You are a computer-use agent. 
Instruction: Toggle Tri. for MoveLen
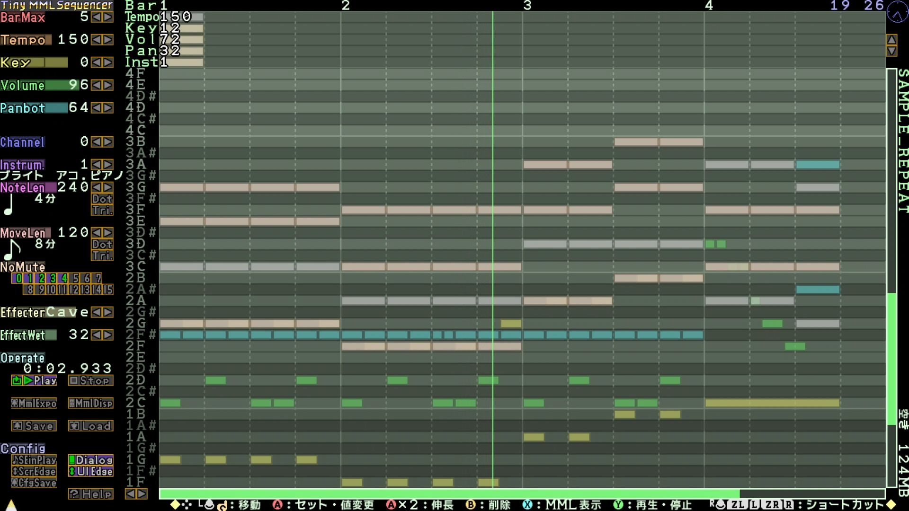click(x=102, y=255)
